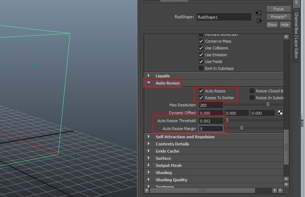Click the Dynamic Offset checkered map button

pyautogui.click(x=280, y=113)
